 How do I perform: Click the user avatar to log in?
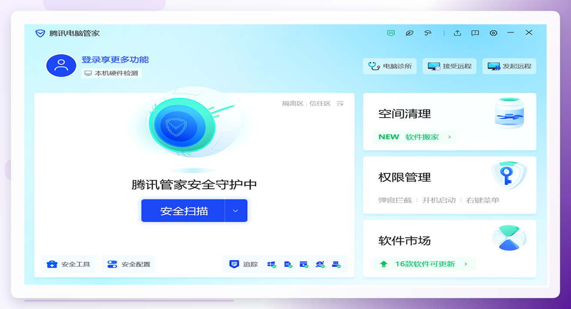(61, 66)
